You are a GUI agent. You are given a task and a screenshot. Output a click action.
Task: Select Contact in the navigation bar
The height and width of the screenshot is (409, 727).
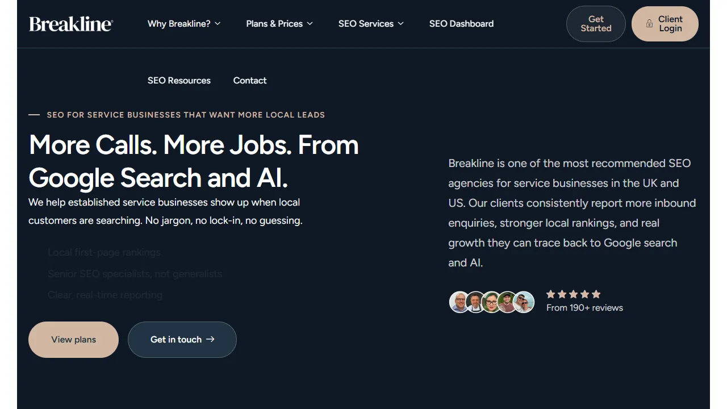click(x=250, y=81)
